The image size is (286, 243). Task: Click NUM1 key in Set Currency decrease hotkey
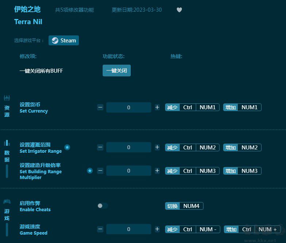[x=207, y=107]
